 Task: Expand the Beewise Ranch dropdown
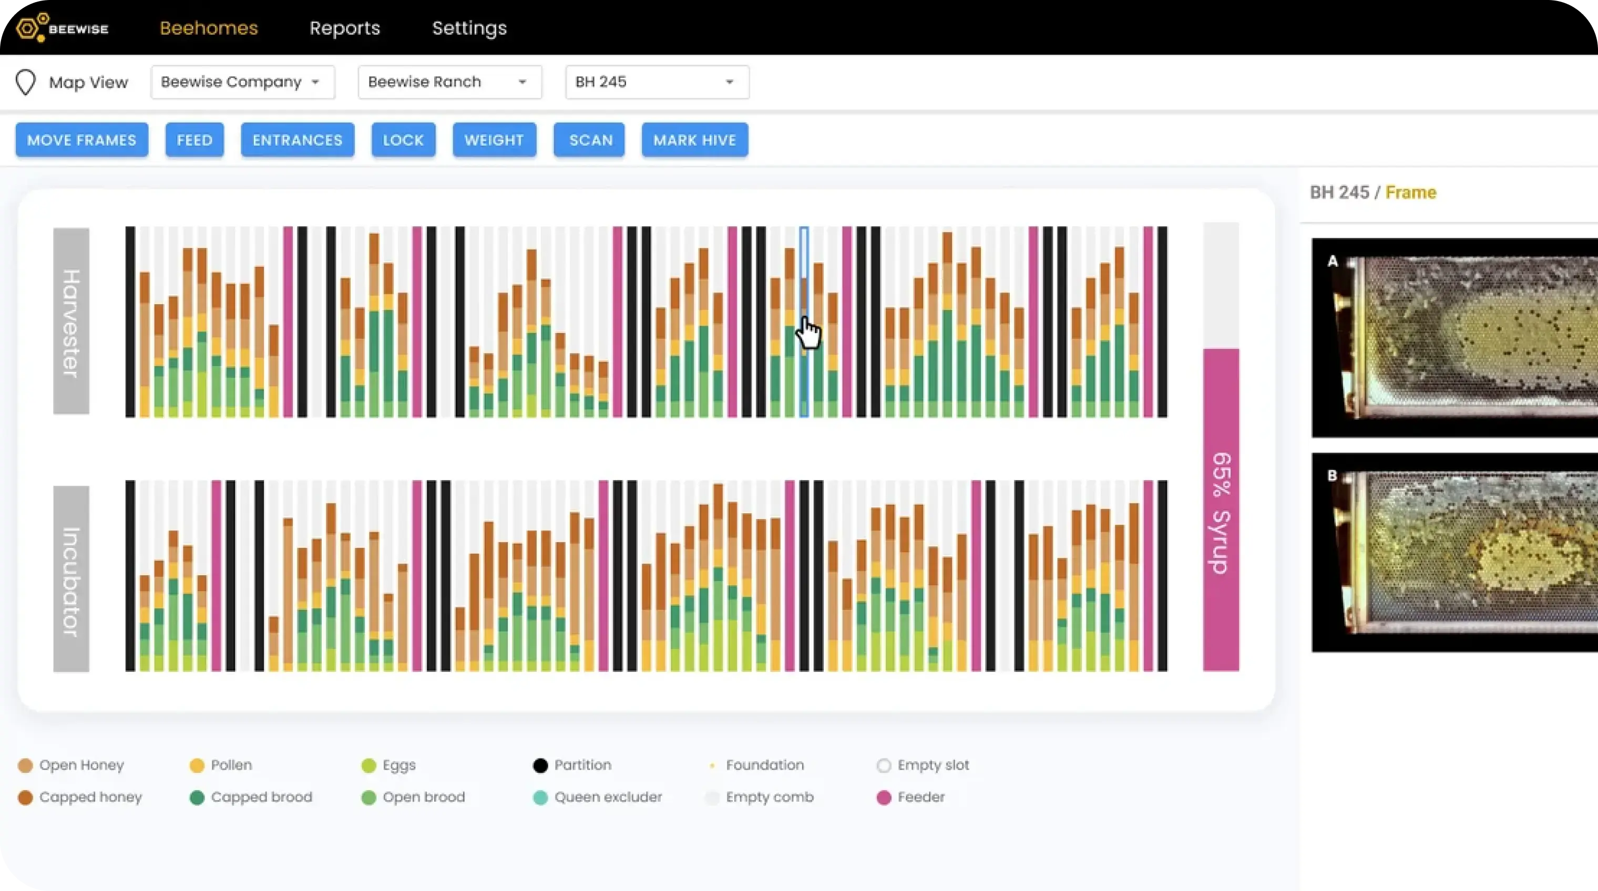point(449,82)
